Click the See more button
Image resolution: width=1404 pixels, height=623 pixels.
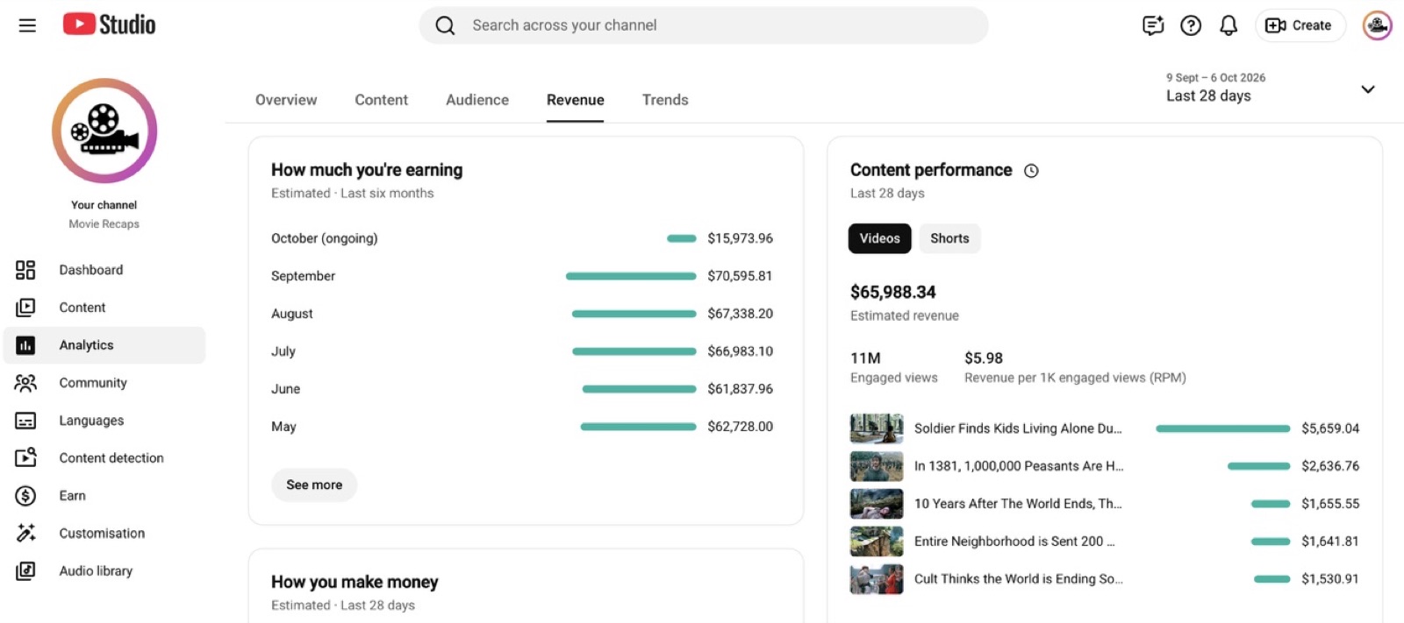(x=314, y=485)
